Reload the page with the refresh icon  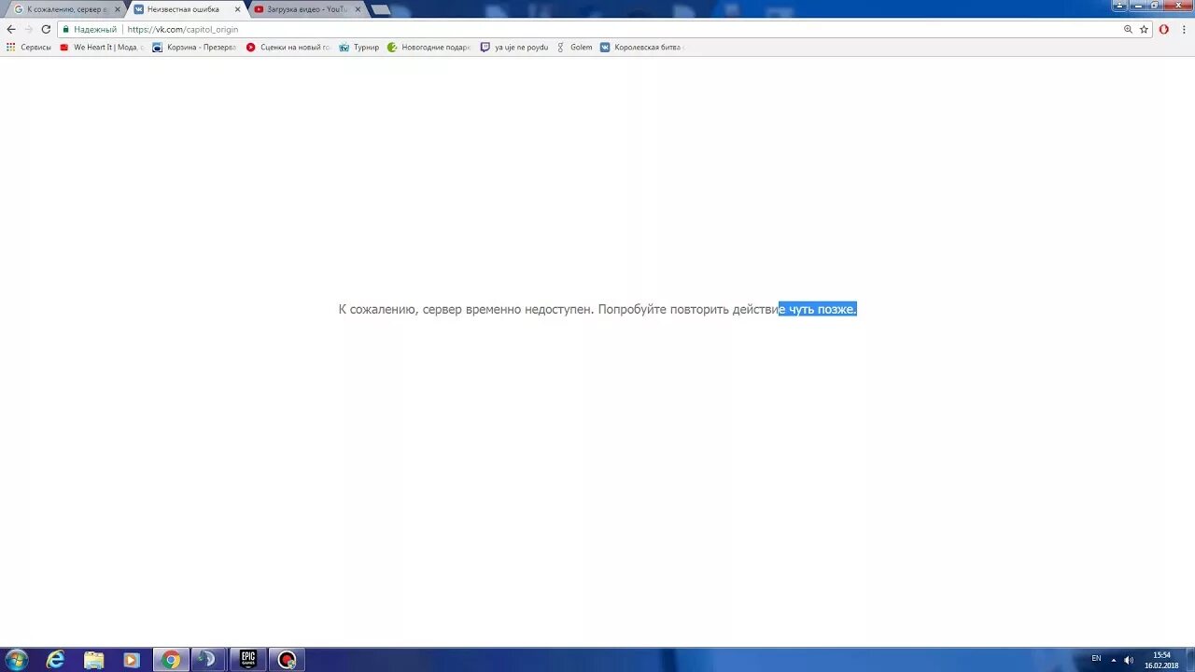pyautogui.click(x=46, y=29)
